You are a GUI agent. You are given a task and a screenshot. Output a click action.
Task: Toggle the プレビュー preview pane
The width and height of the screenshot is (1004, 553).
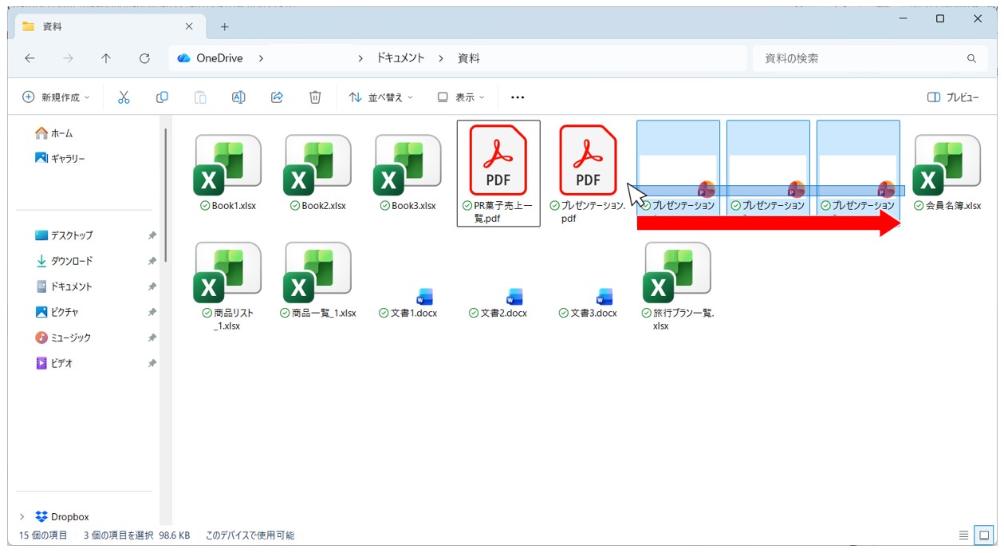pyautogui.click(x=953, y=97)
